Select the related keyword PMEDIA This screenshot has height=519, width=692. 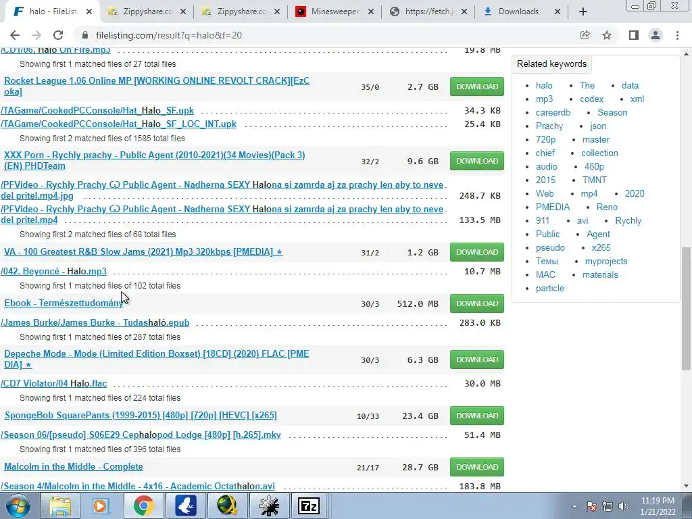pos(553,207)
